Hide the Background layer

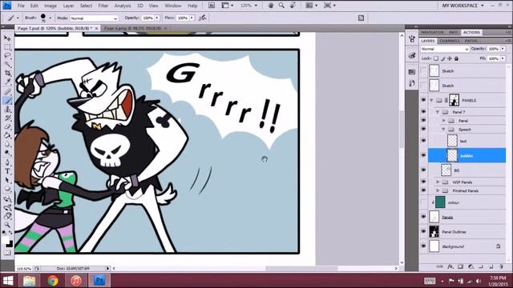[x=424, y=246]
